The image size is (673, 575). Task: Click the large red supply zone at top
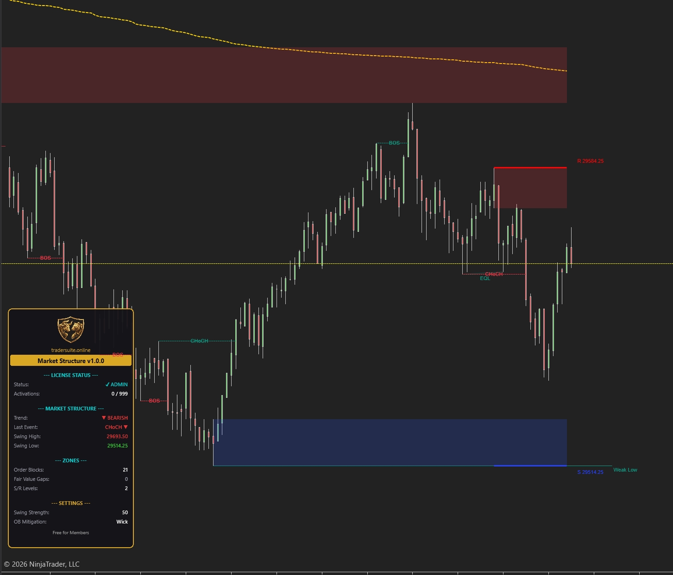[x=284, y=75]
